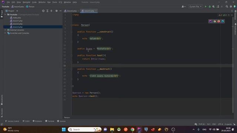Fold the test function block
The image size is (237, 133).
pyautogui.click(x=72, y=55)
